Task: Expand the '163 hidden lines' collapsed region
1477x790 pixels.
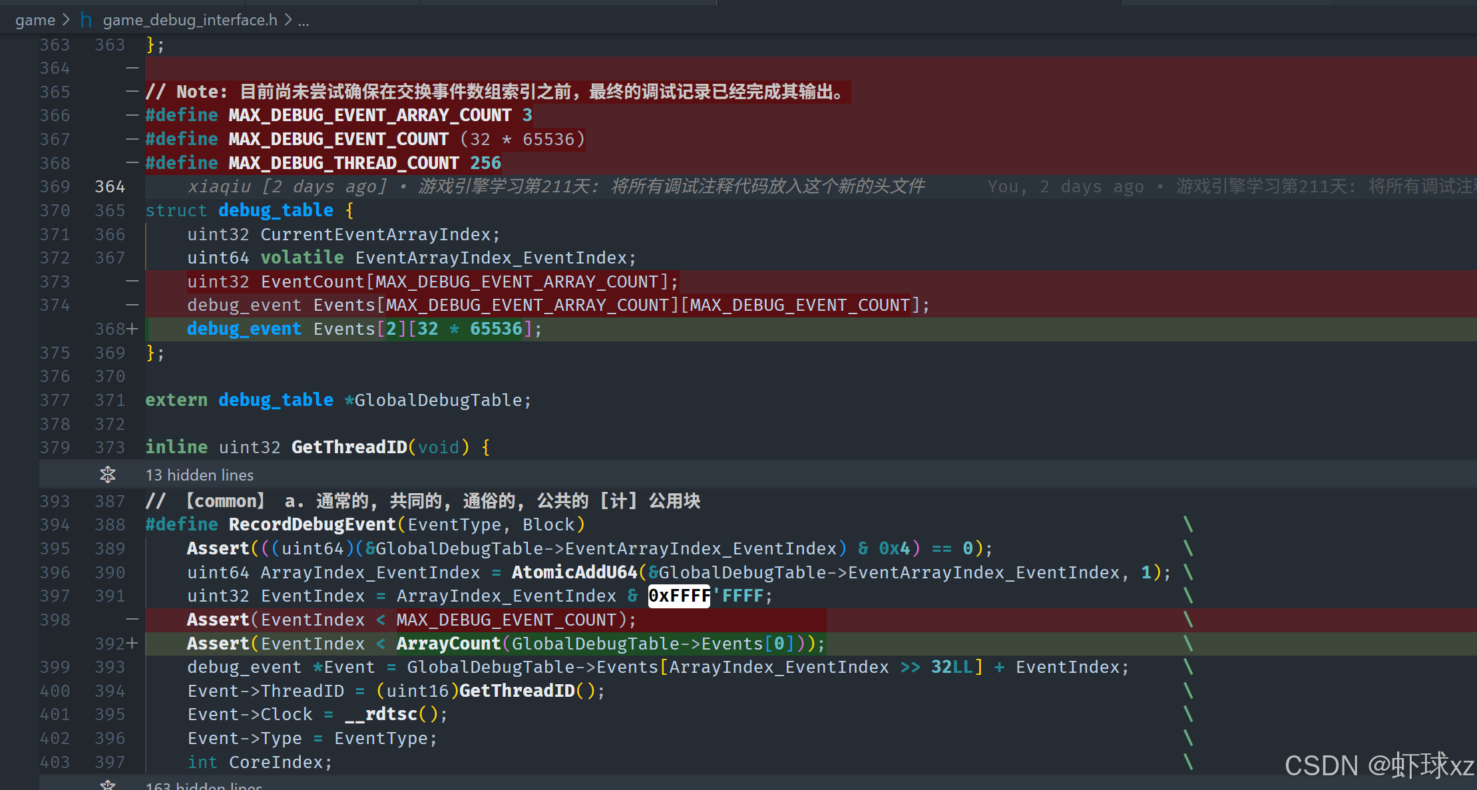Action: [204, 786]
